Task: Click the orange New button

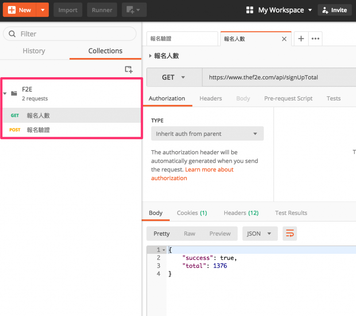Action: click(19, 10)
